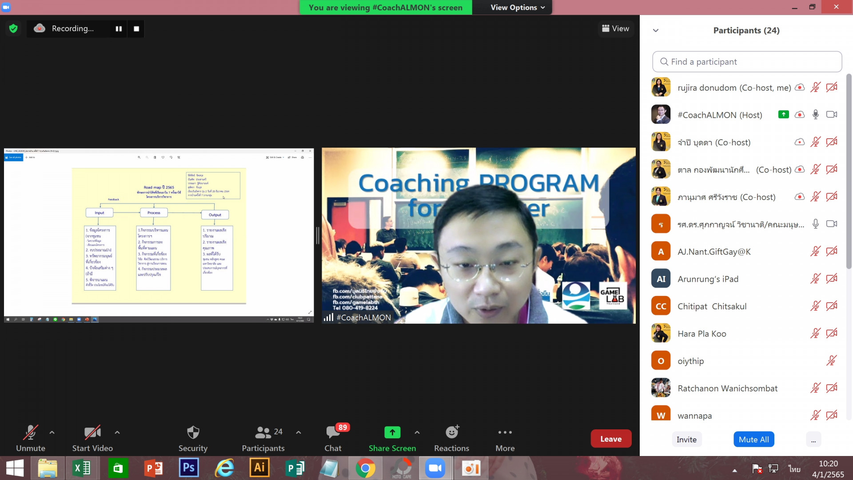Start my video camera

point(92,438)
